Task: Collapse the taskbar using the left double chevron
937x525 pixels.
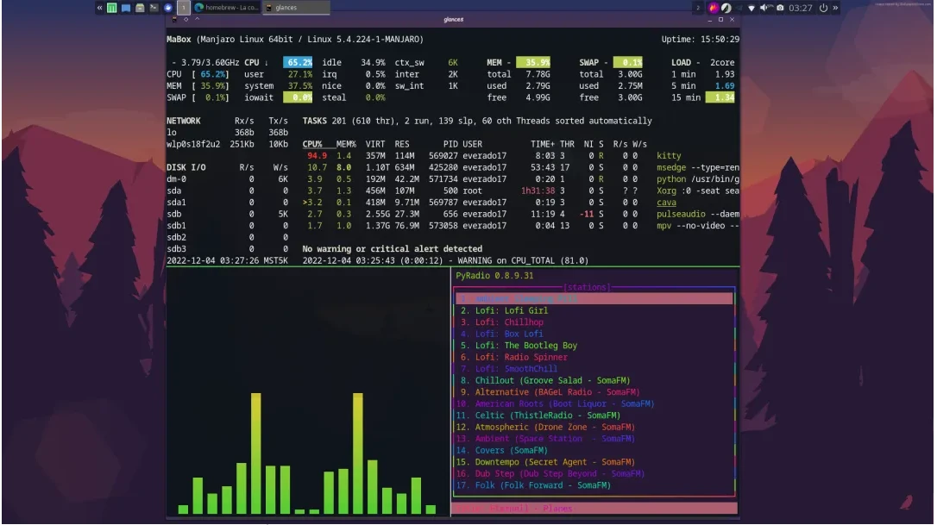Action: click(x=100, y=7)
